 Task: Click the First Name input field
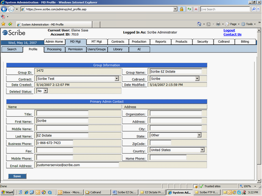pos(63,121)
